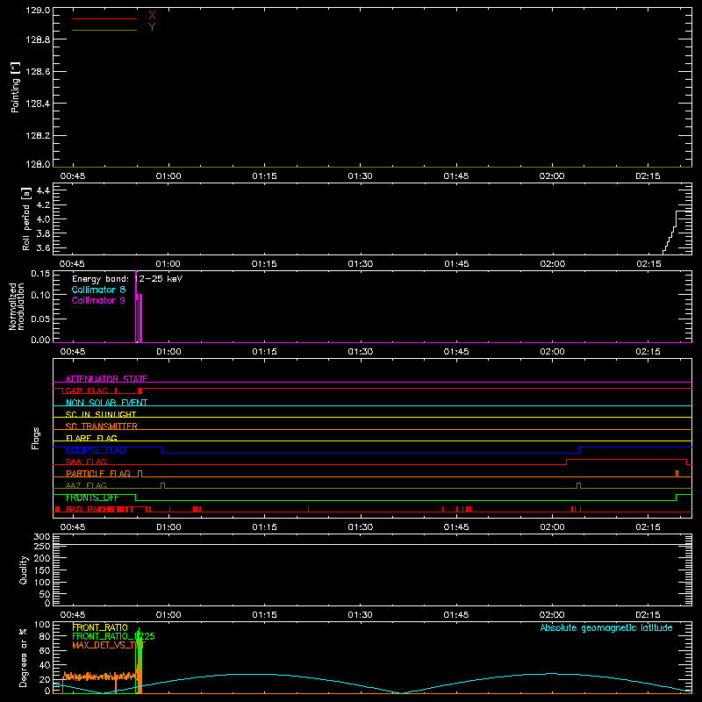The image size is (702, 702).
Task: Click the Collimator 8 legend entry
Action: click(98, 290)
